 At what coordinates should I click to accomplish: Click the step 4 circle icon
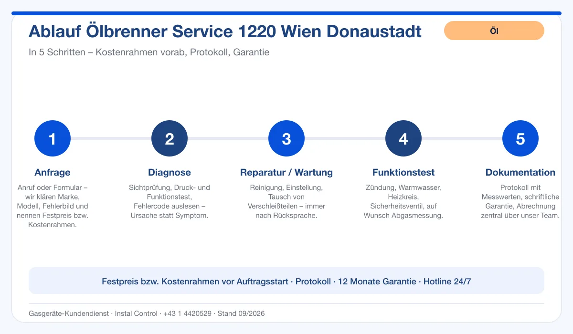[x=403, y=138]
